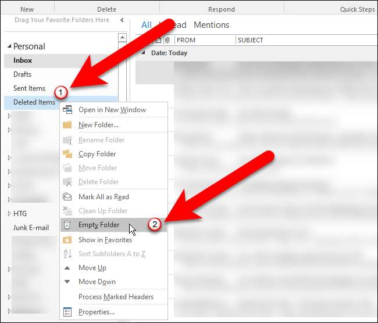
Task: Click the attachment paperclip column header
Action: [167, 40]
